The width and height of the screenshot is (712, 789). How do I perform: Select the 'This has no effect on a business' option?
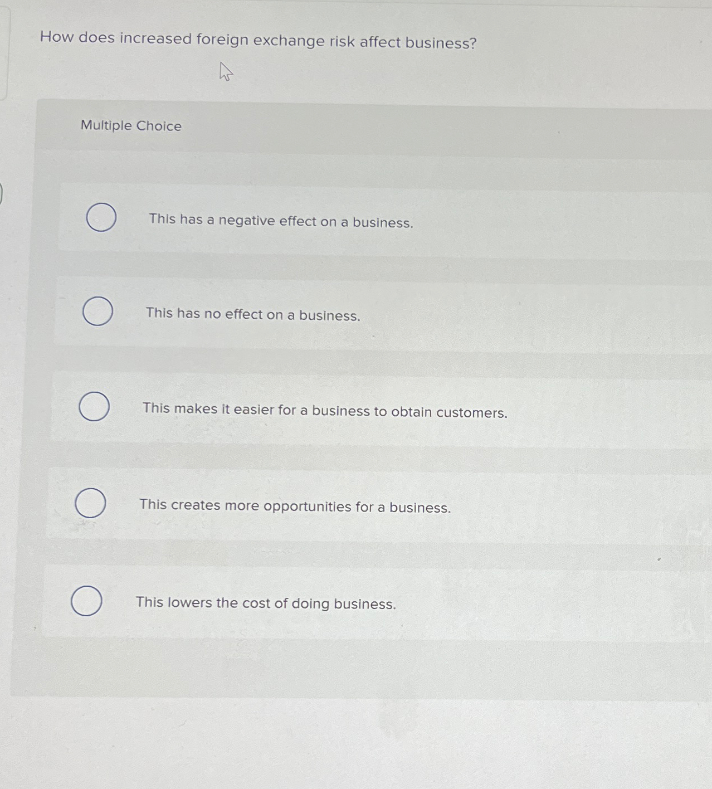97,311
